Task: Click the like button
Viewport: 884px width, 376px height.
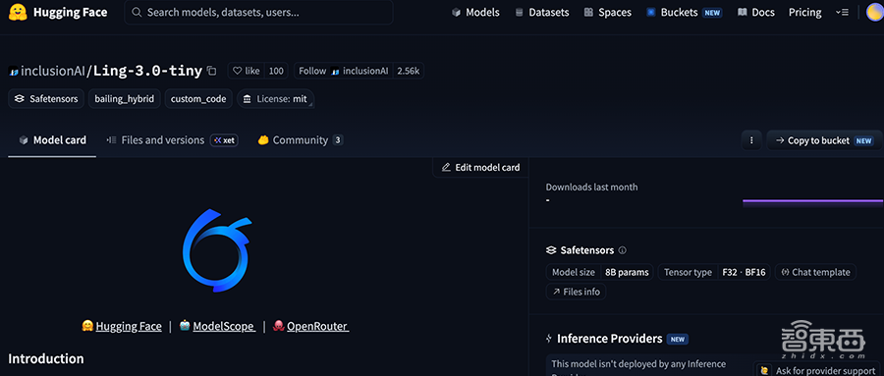Action: 247,71
